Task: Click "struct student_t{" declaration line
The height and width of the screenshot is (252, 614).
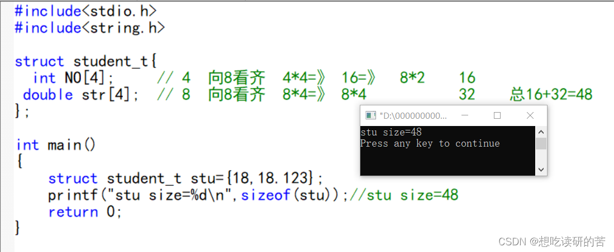Action: click(86, 61)
